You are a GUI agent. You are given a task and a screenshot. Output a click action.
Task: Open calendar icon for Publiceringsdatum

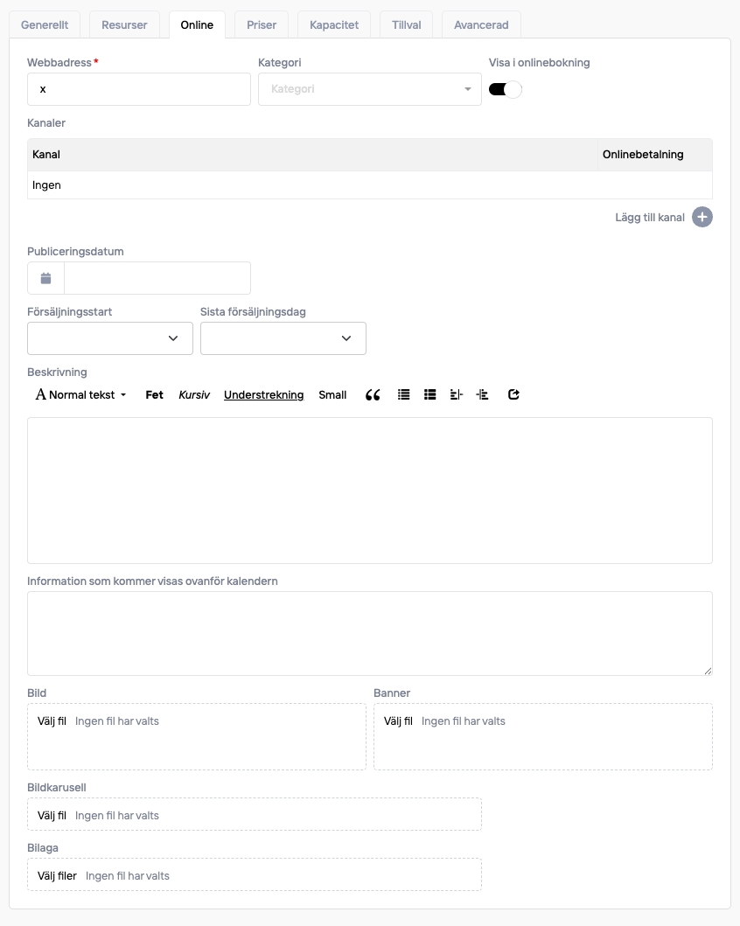coord(46,278)
